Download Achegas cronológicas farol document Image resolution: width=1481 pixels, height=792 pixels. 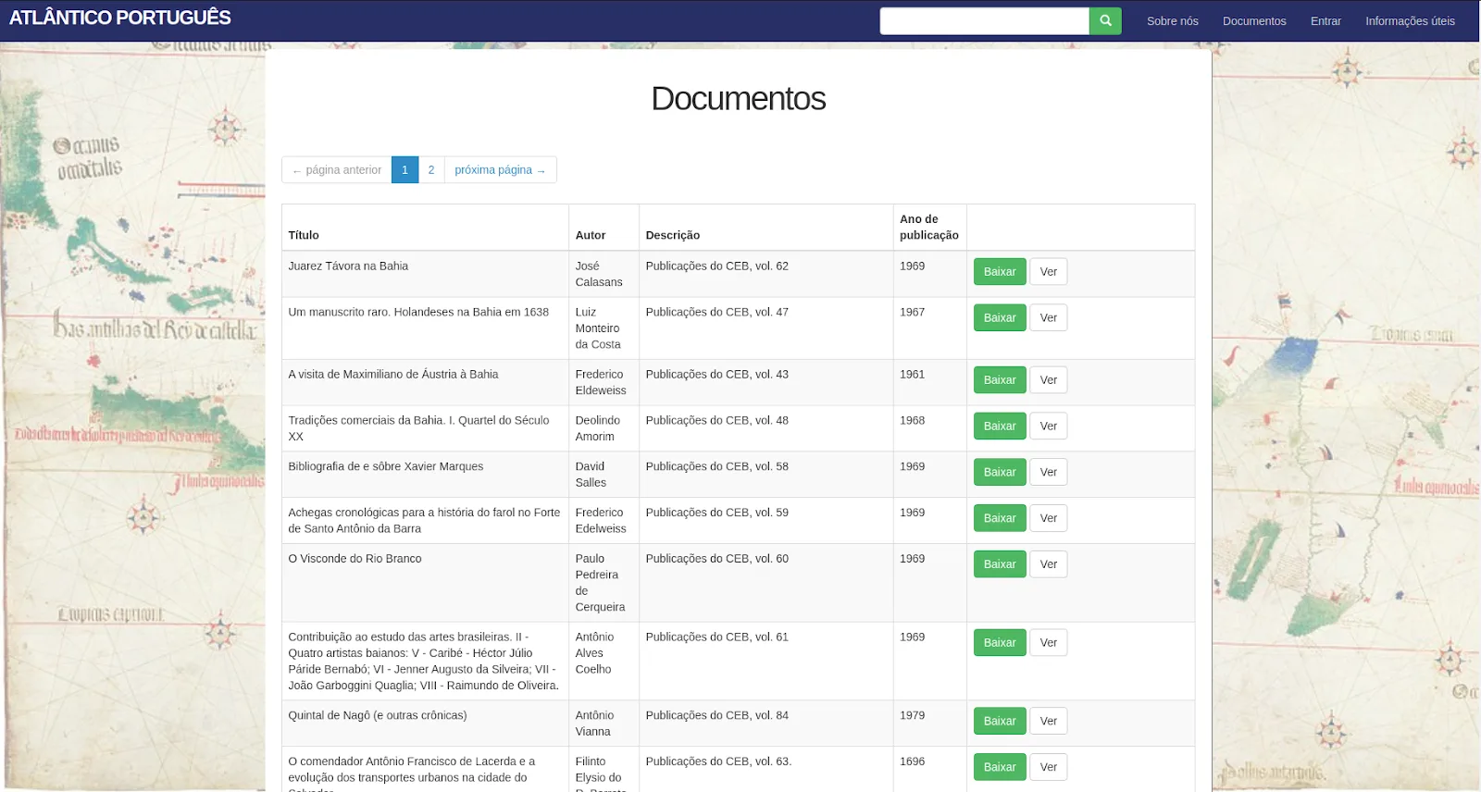(1000, 518)
